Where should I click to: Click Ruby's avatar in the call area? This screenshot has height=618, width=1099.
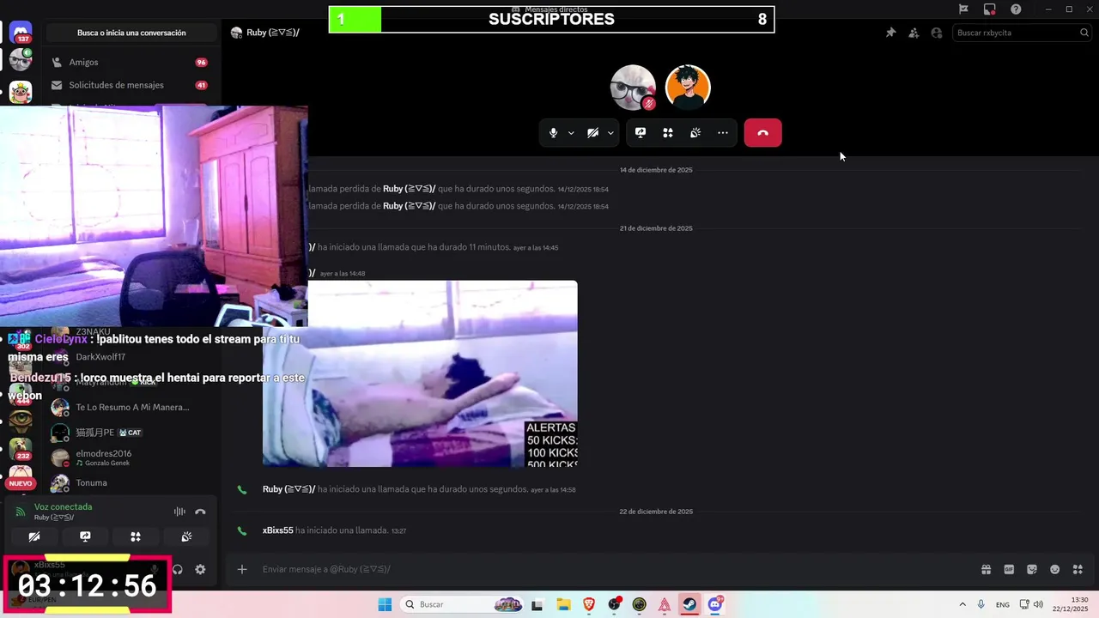(633, 87)
